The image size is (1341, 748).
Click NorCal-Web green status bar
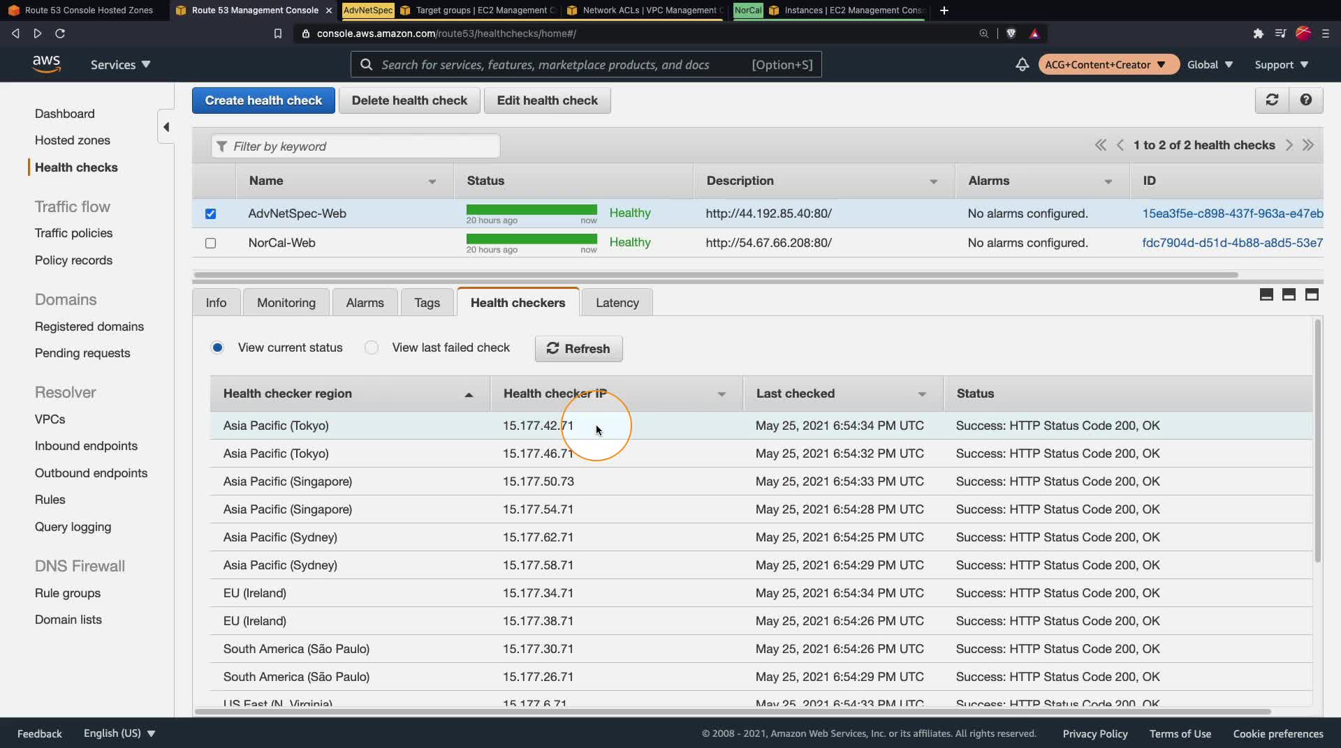(x=532, y=239)
